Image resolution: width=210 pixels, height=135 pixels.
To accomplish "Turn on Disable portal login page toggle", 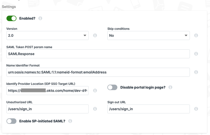I will click(x=112, y=87).
